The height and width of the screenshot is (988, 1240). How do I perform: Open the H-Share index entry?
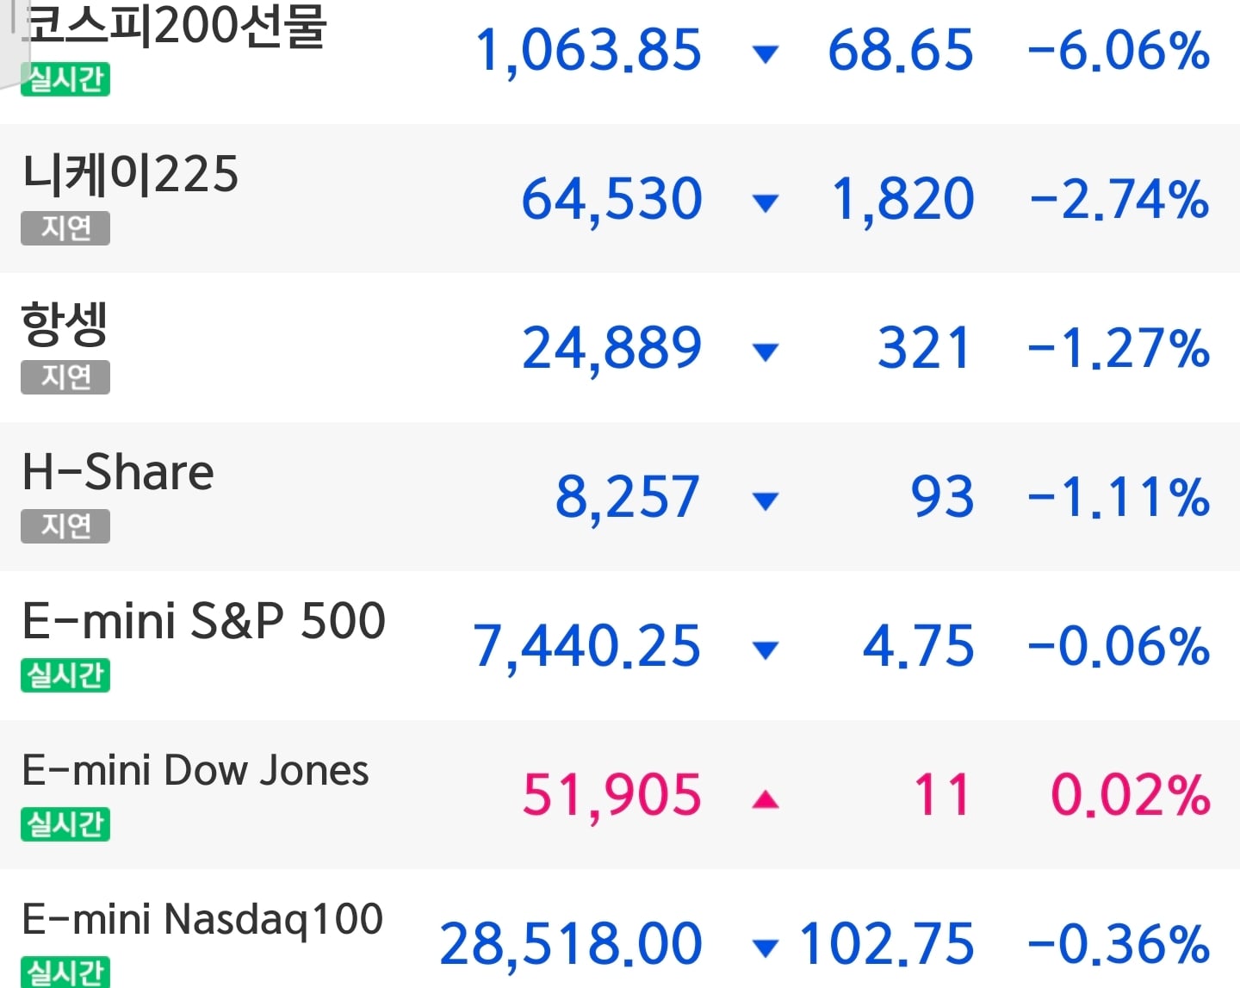point(620,496)
